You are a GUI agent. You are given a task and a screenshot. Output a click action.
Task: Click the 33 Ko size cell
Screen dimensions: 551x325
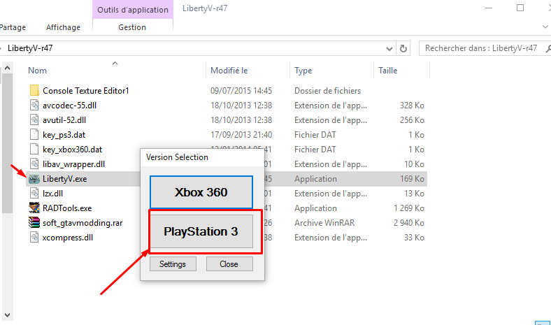414,238
